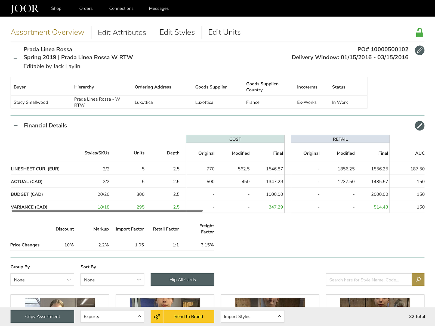Screen dimensions: 435x326
Task: Click Send to Brand button
Action: [189, 316]
